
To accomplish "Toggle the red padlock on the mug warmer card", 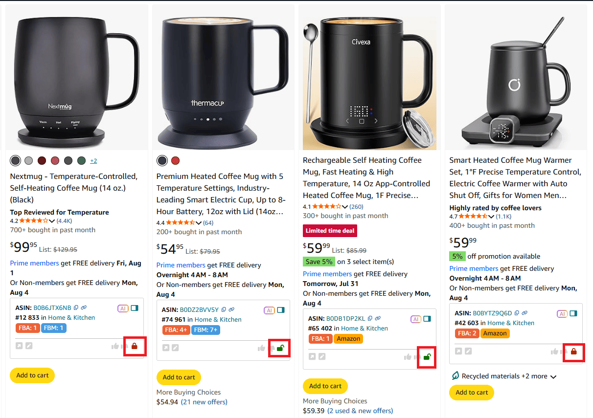I will [574, 352].
